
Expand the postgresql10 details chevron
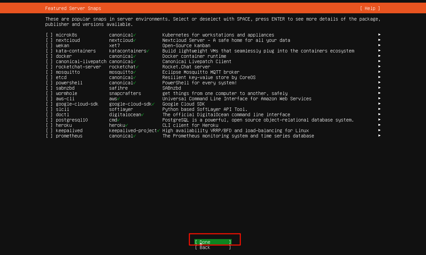point(379,120)
